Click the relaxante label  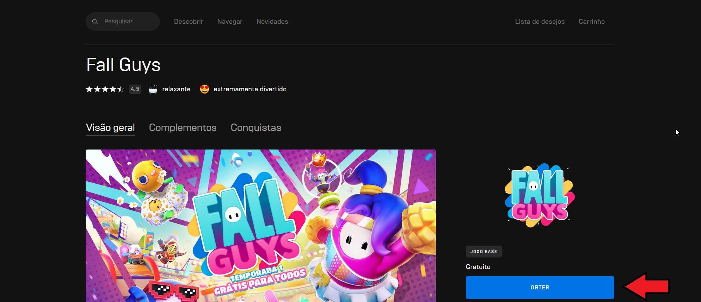tap(176, 89)
